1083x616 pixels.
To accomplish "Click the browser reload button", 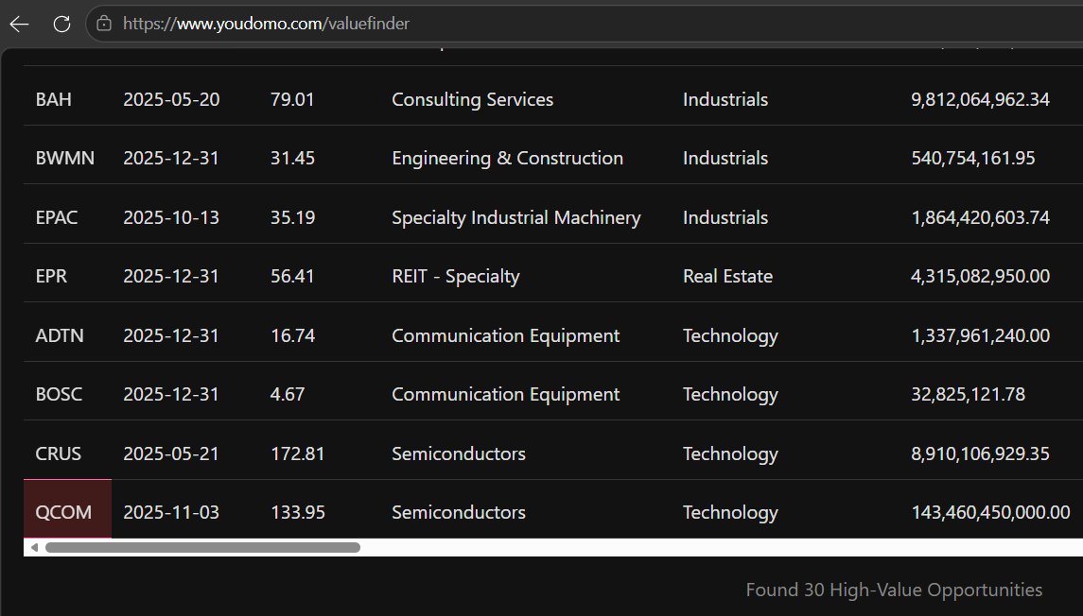I will [x=62, y=25].
